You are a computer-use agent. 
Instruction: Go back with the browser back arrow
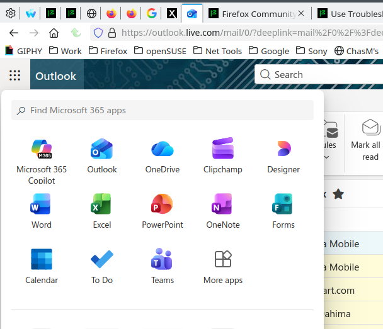point(14,33)
